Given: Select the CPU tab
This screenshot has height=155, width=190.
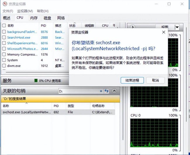Looking at the screenshot, I should coord(20,18).
